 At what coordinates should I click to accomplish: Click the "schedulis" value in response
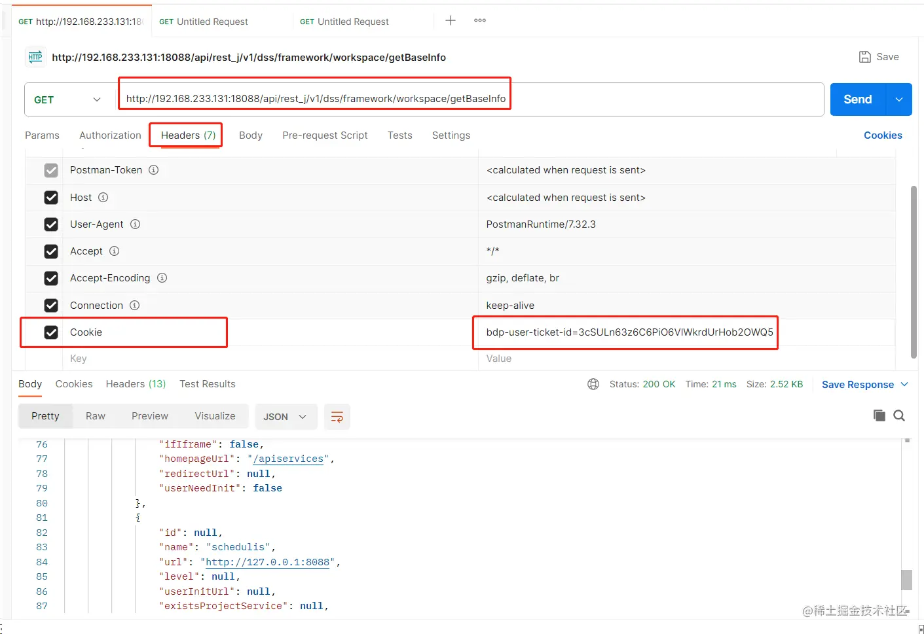pos(238,547)
